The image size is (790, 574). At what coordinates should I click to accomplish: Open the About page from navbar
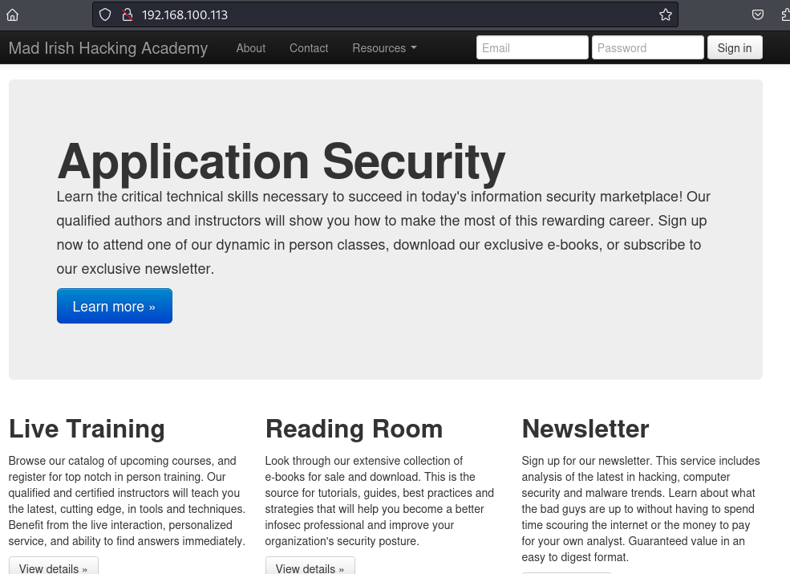coord(250,48)
